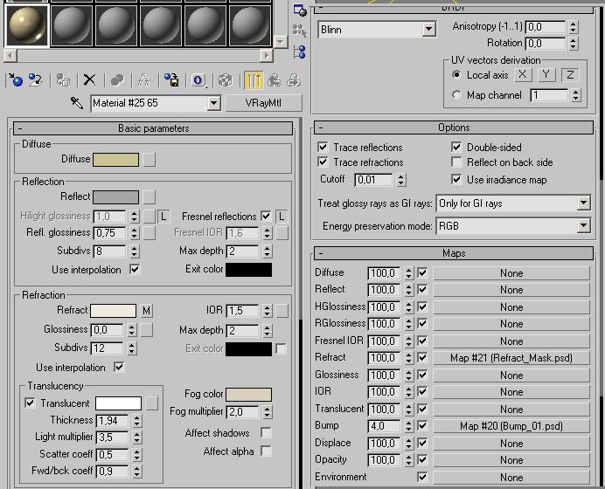This screenshot has width=605, height=489.
Task: Click the Select by Material icon
Action: click(x=300, y=30)
